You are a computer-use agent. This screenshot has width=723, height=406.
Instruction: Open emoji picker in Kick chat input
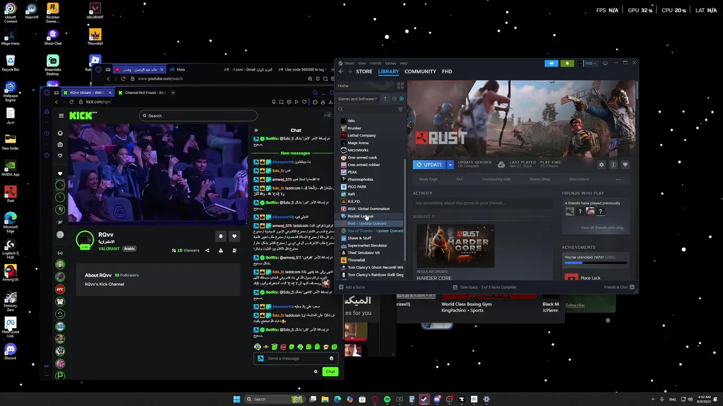click(332, 358)
